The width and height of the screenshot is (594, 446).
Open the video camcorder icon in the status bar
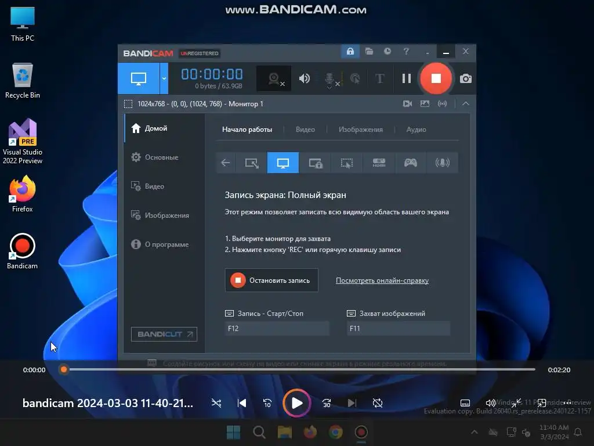click(407, 103)
